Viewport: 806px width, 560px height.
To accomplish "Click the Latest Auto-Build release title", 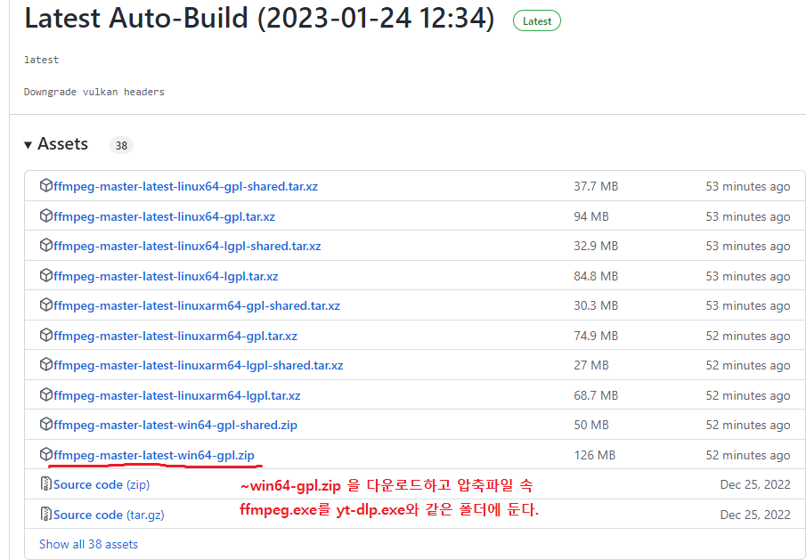I will point(259,19).
